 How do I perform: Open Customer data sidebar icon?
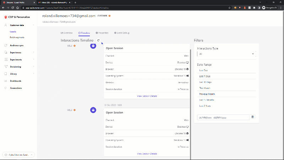[6, 25]
